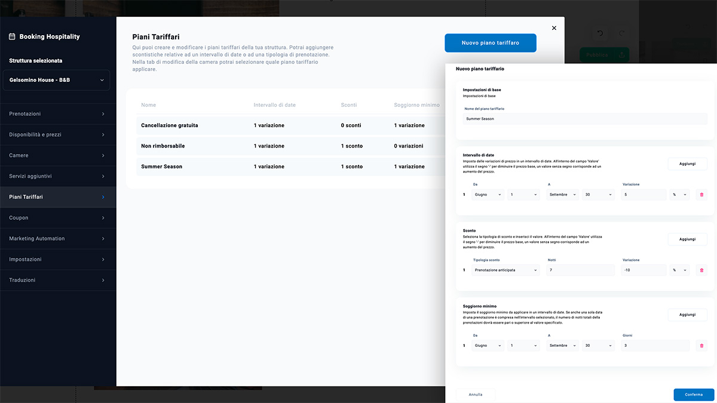Expand the Coupon sidebar chevron

103,218
